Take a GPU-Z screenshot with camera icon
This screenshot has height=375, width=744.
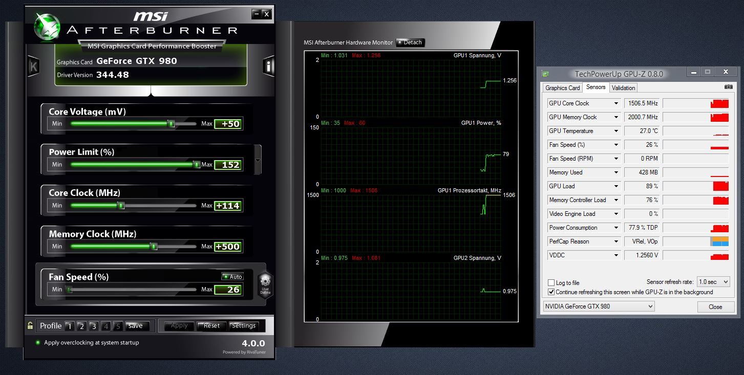tap(728, 87)
